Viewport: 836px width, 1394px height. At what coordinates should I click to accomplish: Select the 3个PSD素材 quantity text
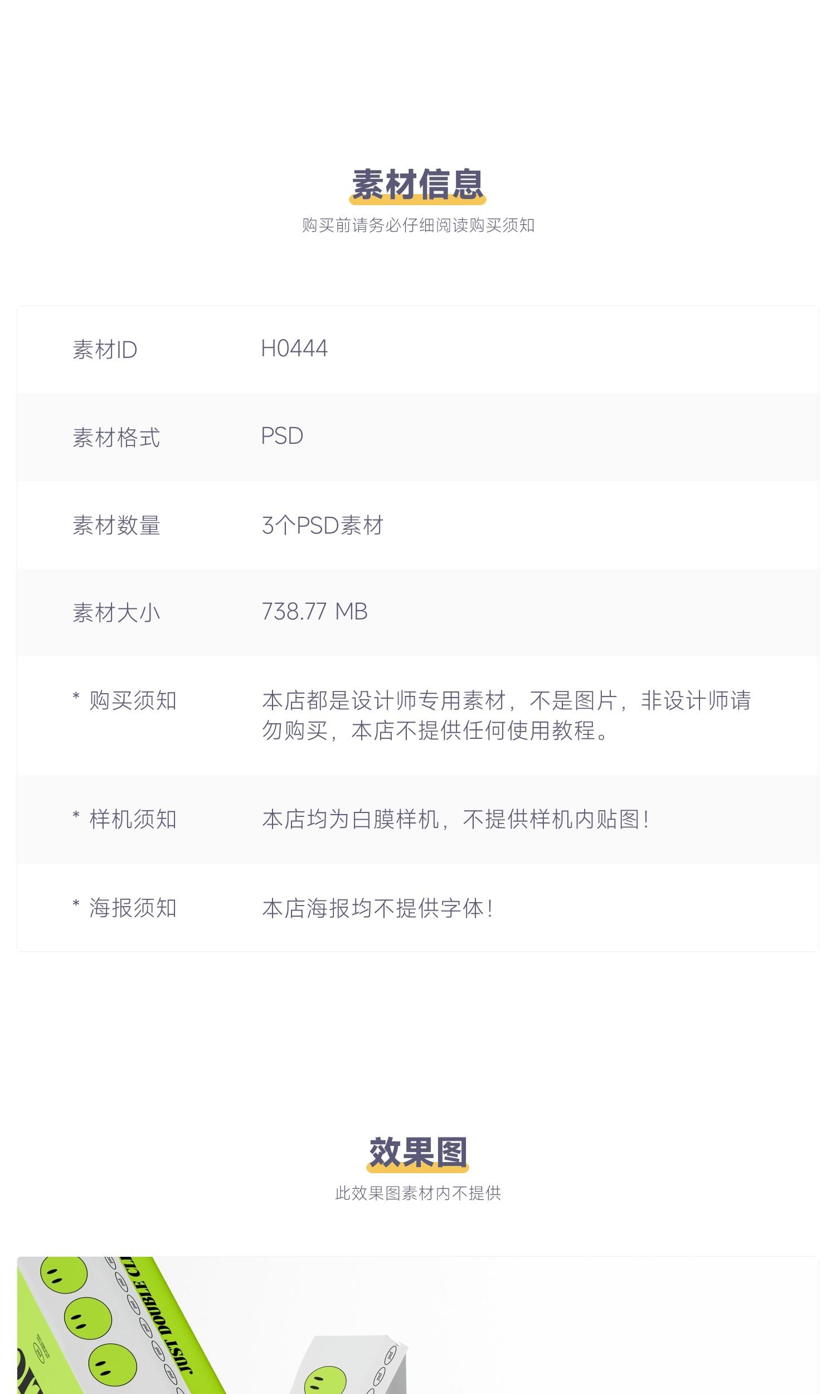tap(323, 525)
